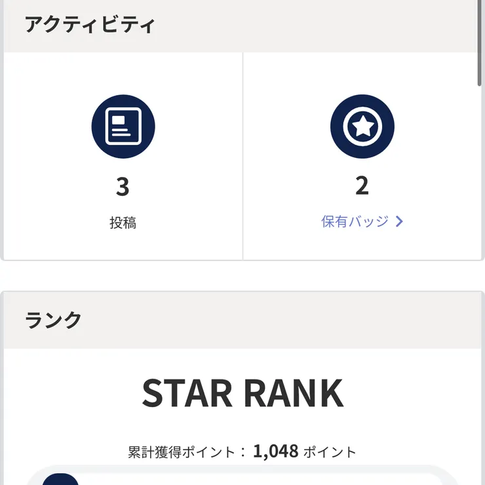
Task: Click the アクティビティ section header
Action: click(x=90, y=26)
